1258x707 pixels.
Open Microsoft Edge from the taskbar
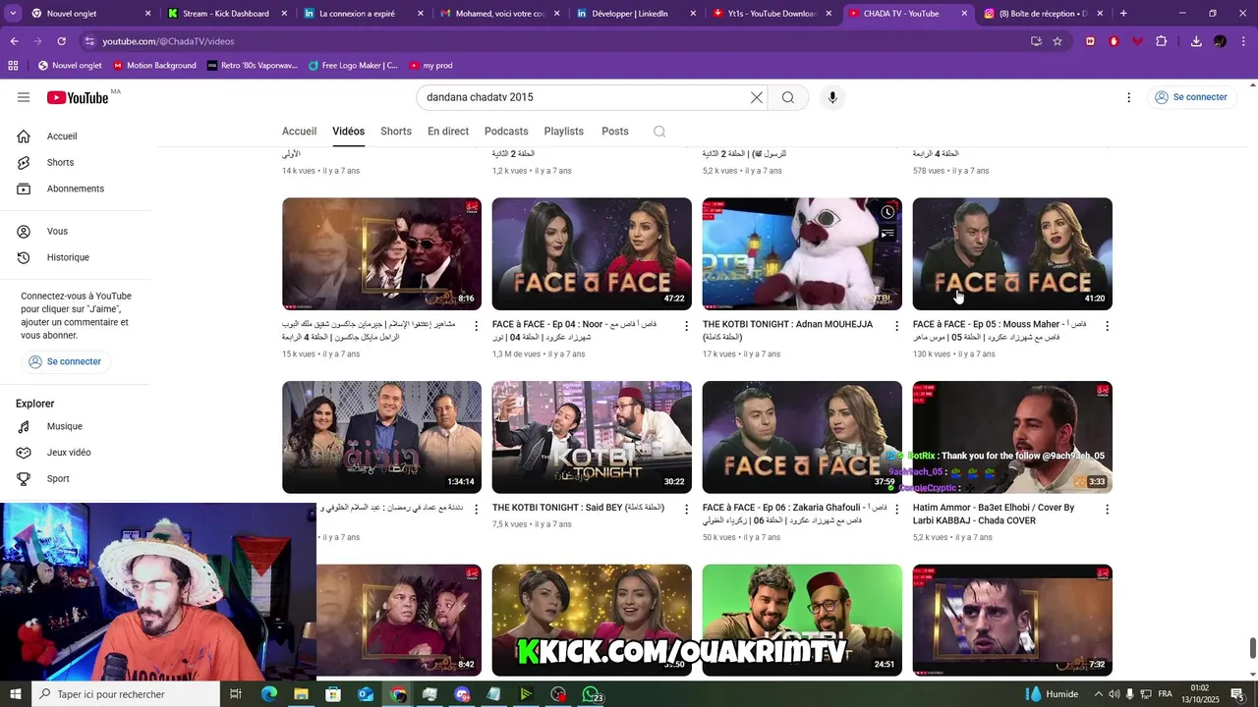268,694
